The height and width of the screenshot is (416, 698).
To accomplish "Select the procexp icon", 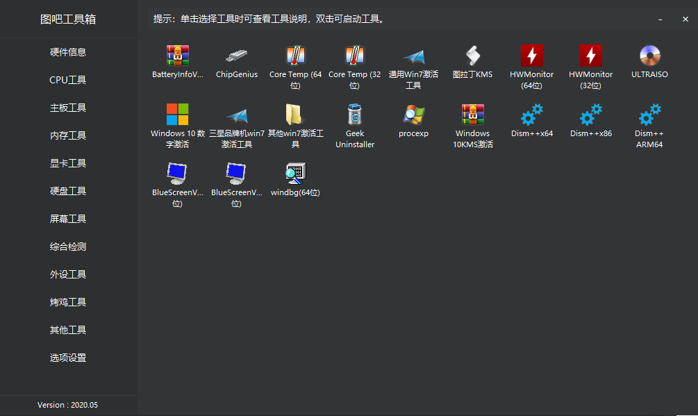I will [x=413, y=115].
